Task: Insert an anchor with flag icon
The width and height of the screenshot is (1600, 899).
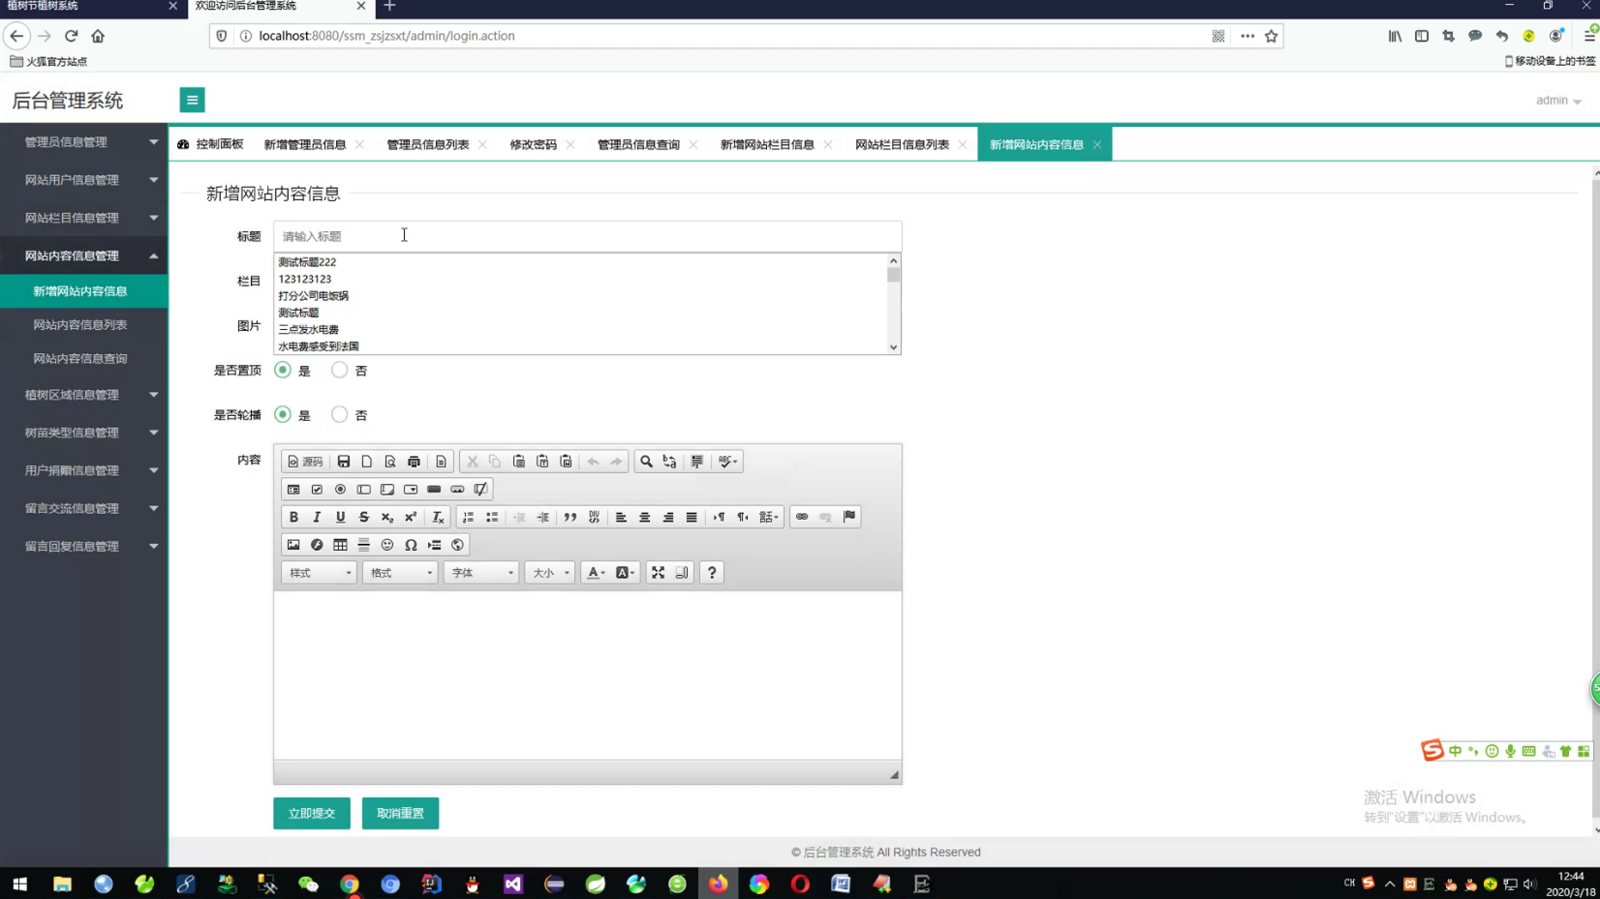Action: (x=849, y=517)
